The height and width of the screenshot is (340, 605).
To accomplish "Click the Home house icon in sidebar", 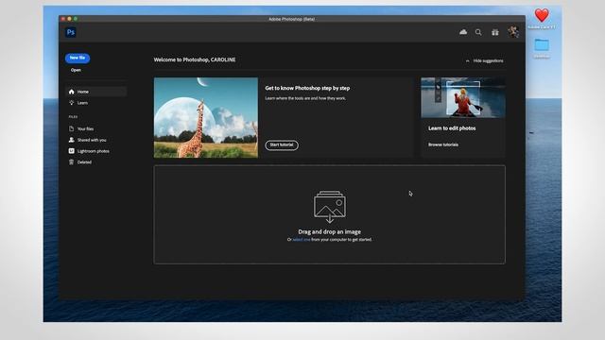I will coord(72,92).
